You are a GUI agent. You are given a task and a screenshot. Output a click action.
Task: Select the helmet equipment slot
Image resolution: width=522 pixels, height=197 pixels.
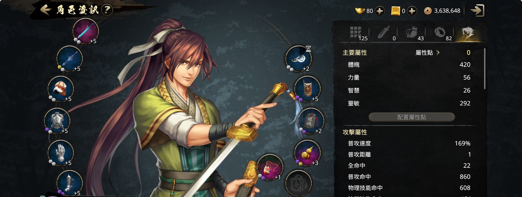(x=61, y=89)
